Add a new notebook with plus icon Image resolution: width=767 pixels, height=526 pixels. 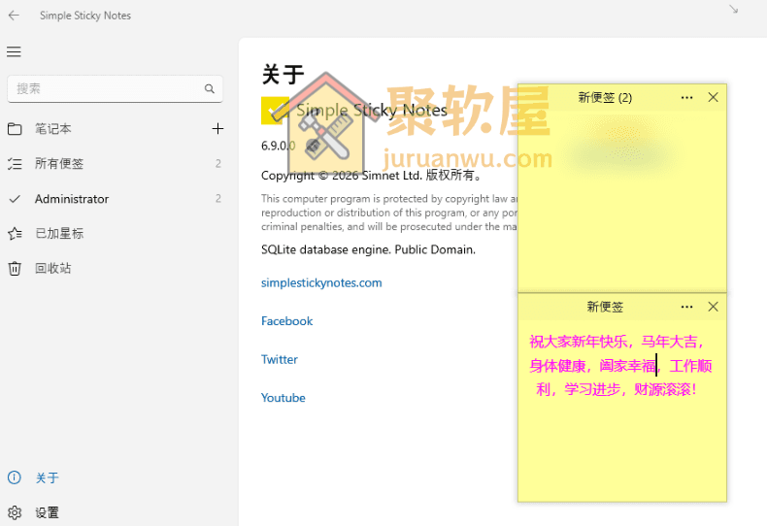point(217,128)
